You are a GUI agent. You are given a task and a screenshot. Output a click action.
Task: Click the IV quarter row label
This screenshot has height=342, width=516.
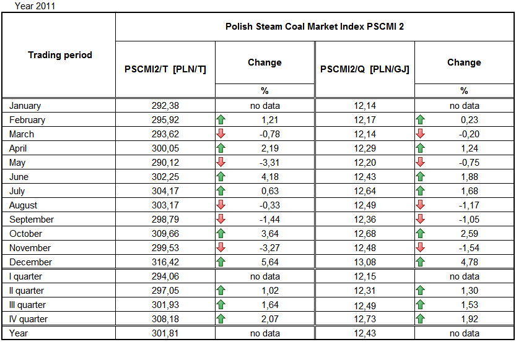[x=28, y=319]
